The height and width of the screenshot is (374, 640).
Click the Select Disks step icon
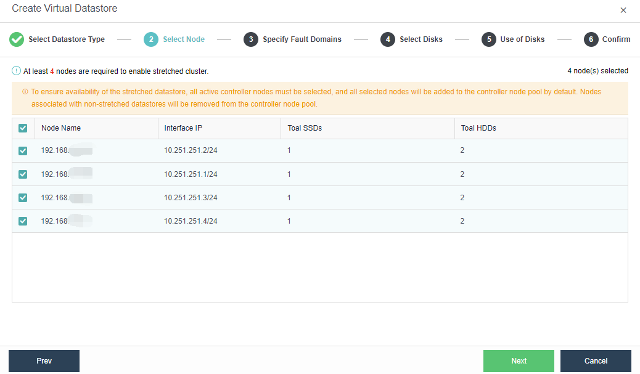click(388, 39)
